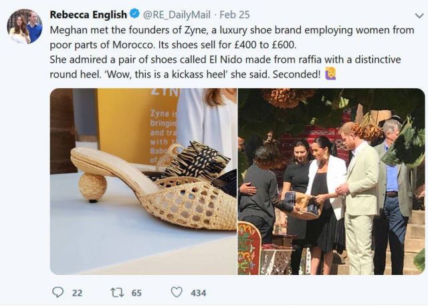Open the photo of the couple outdoors

[331, 181]
